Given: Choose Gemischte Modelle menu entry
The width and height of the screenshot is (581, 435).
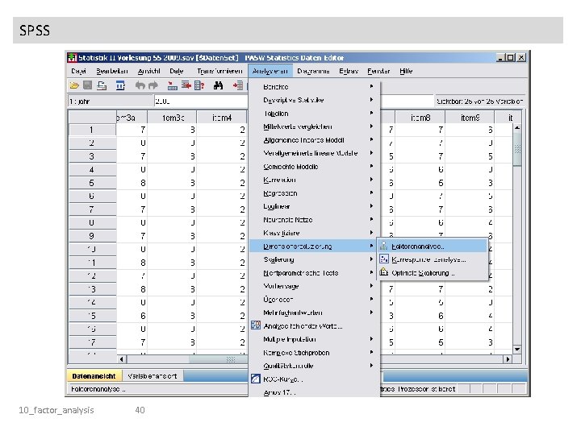Looking at the screenshot, I should point(314,167).
